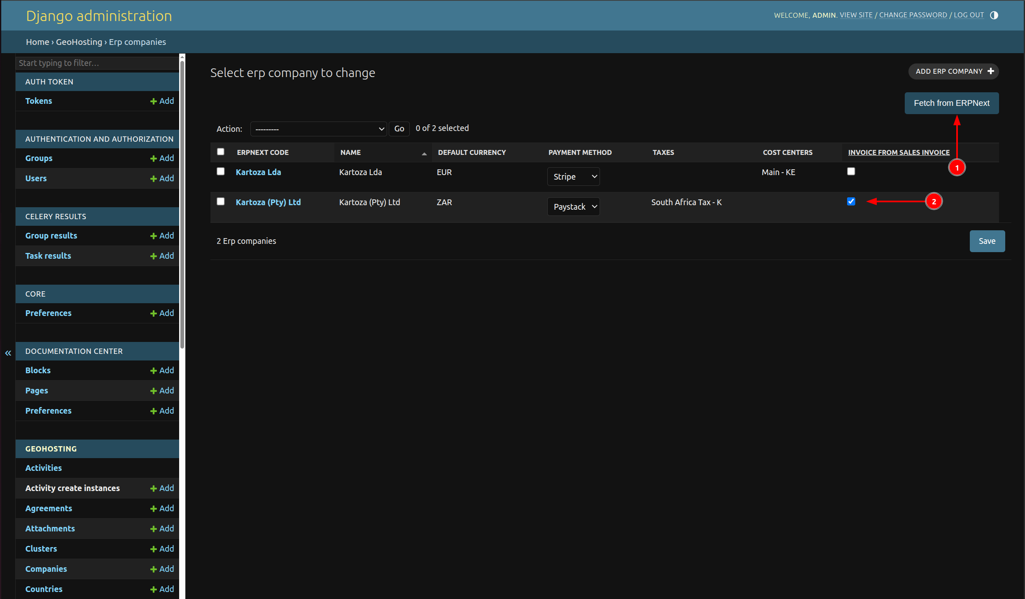Uncheck invoice from sales invoice for Kartoza (Pty) Ltd

851,201
